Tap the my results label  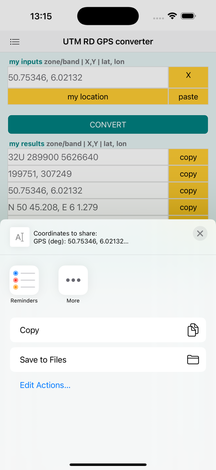pyautogui.click(x=27, y=144)
